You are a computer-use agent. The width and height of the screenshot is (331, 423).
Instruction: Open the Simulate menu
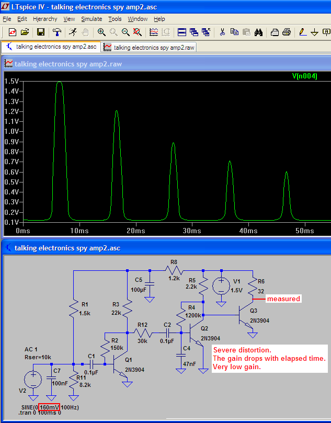tap(92, 19)
